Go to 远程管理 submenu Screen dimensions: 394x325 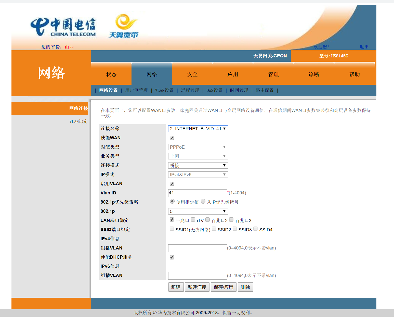190,90
